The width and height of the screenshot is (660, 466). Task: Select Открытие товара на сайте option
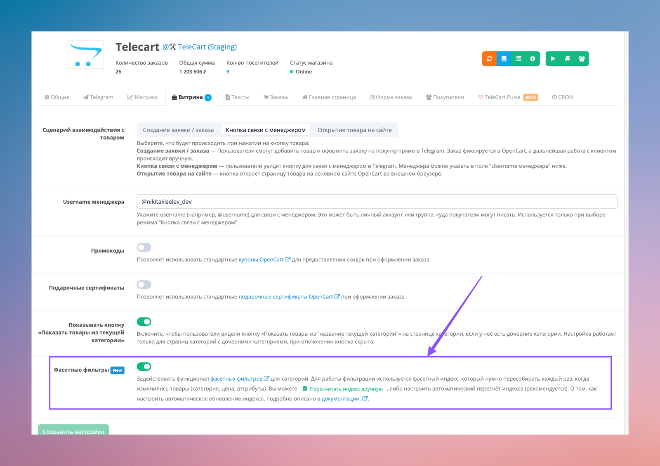[x=354, y=130]
